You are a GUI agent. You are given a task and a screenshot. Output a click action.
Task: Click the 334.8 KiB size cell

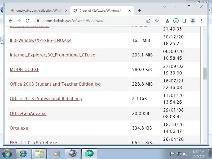(x=145, y=128)
